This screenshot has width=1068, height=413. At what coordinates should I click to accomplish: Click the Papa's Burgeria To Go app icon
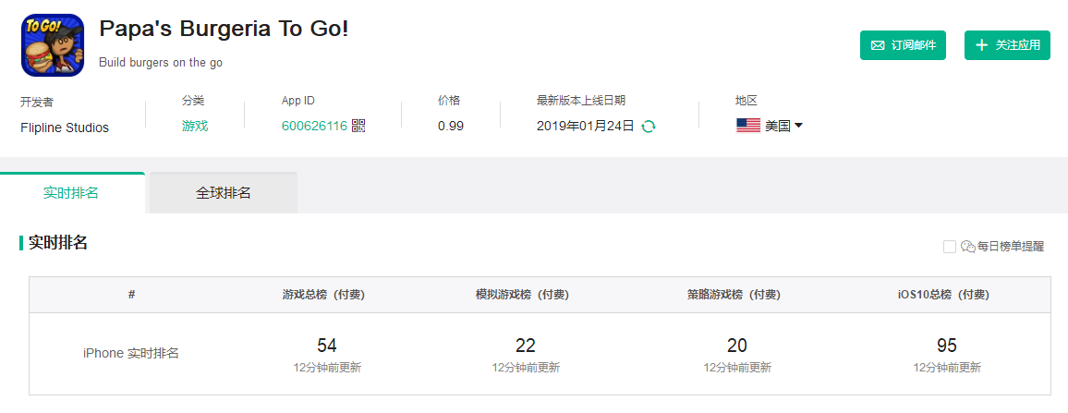54,45
